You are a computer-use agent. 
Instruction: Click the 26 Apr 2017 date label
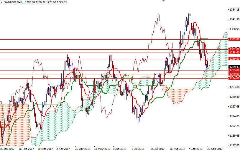(83, 149)
